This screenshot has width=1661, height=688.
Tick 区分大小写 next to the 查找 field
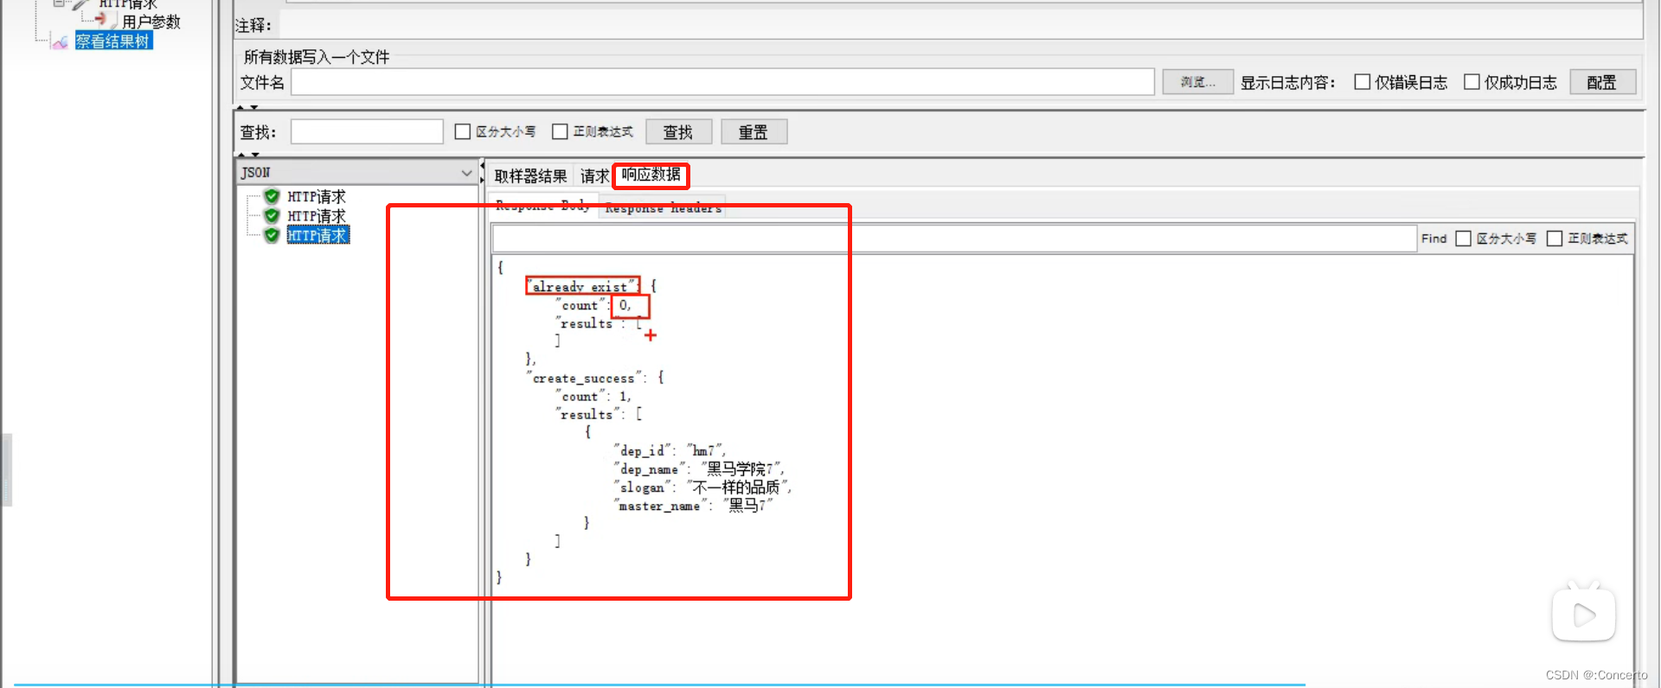463,131
